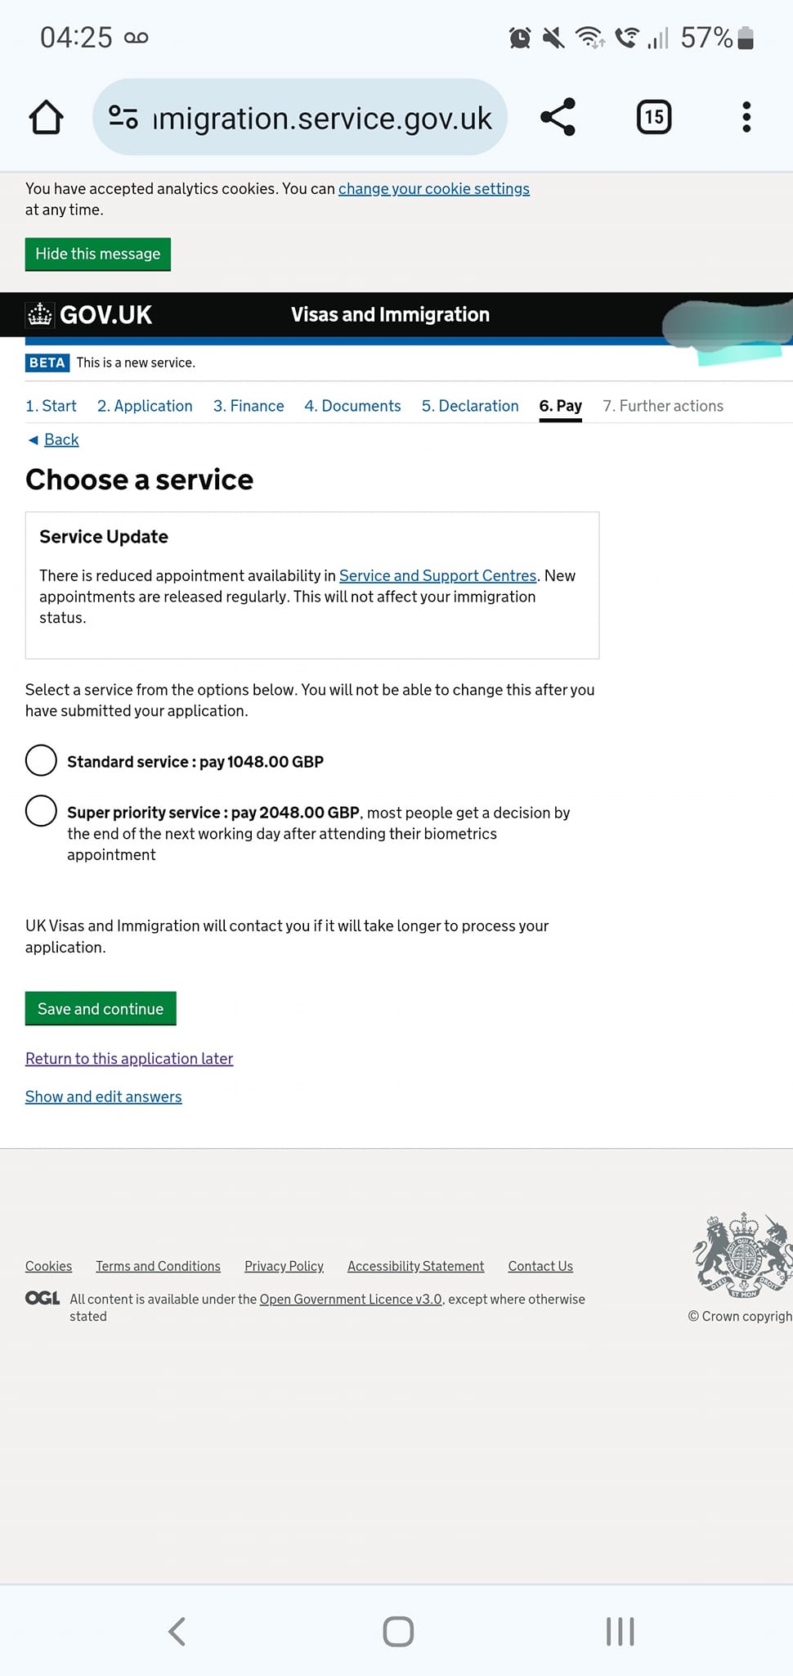Image resolution: width=793 pixels, height=1676 pixels.
Task: Click the Hide this message button
Action: click(98, 254)
